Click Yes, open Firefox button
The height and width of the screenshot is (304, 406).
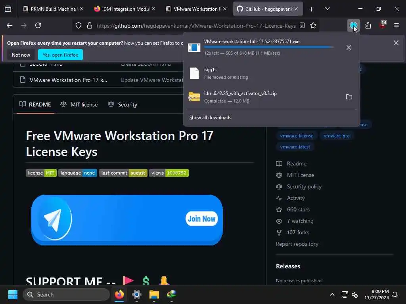click(x=60, y=55)
